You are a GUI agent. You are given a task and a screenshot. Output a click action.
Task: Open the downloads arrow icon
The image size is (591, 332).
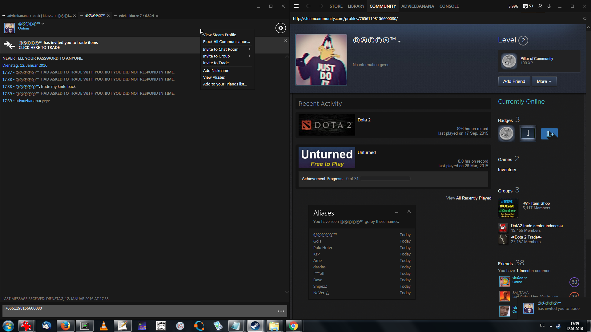549,6
